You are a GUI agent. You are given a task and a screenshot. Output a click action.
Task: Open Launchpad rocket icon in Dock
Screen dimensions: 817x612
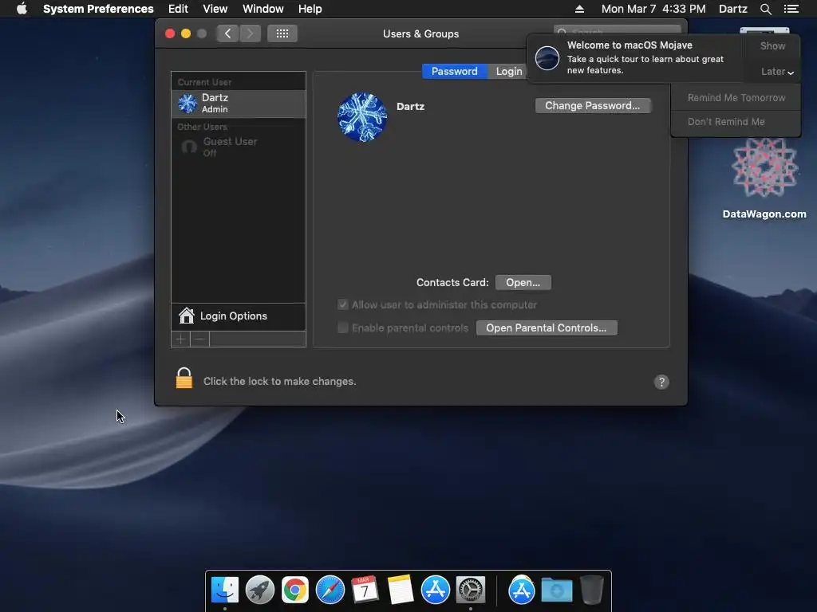coord(260,590)
